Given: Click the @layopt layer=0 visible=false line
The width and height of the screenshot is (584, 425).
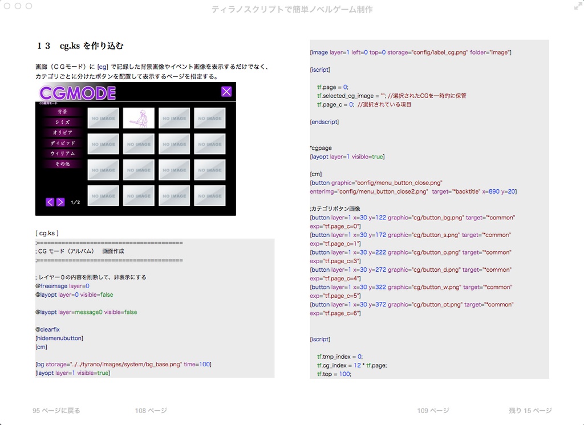Looking at the screenshot, I should [74, 295].
